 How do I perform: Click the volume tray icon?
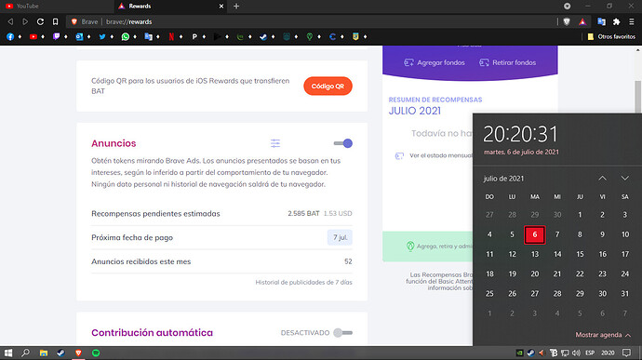pos(577,353)
